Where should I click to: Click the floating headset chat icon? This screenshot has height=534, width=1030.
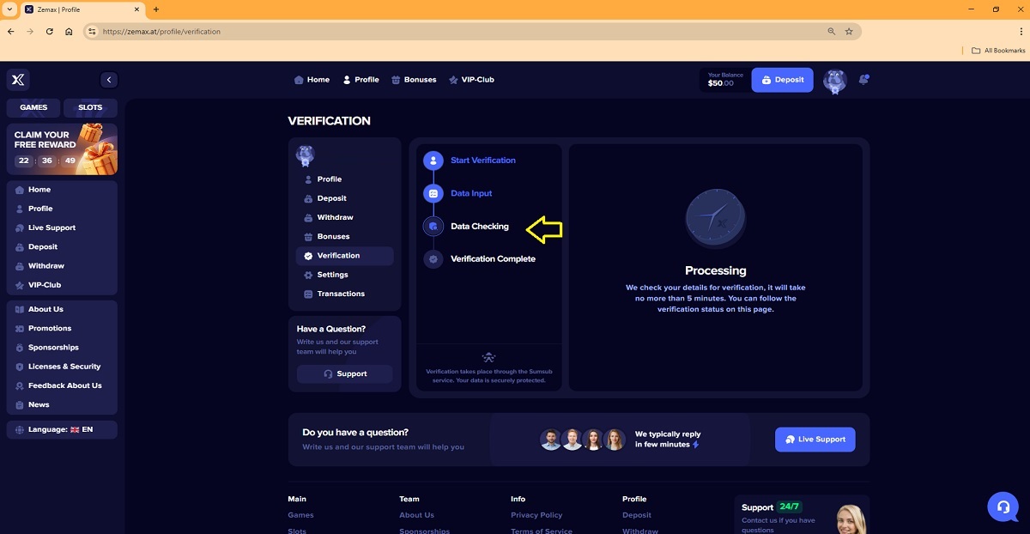pyautogui.click(x=1003, y=507)
